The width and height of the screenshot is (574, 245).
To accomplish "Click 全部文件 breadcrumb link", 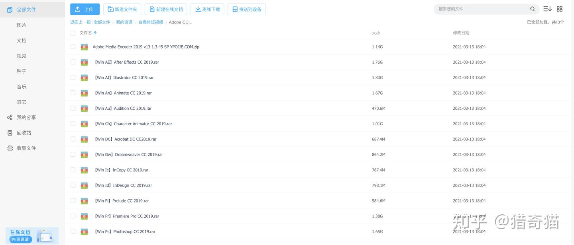I will [102, 22].
